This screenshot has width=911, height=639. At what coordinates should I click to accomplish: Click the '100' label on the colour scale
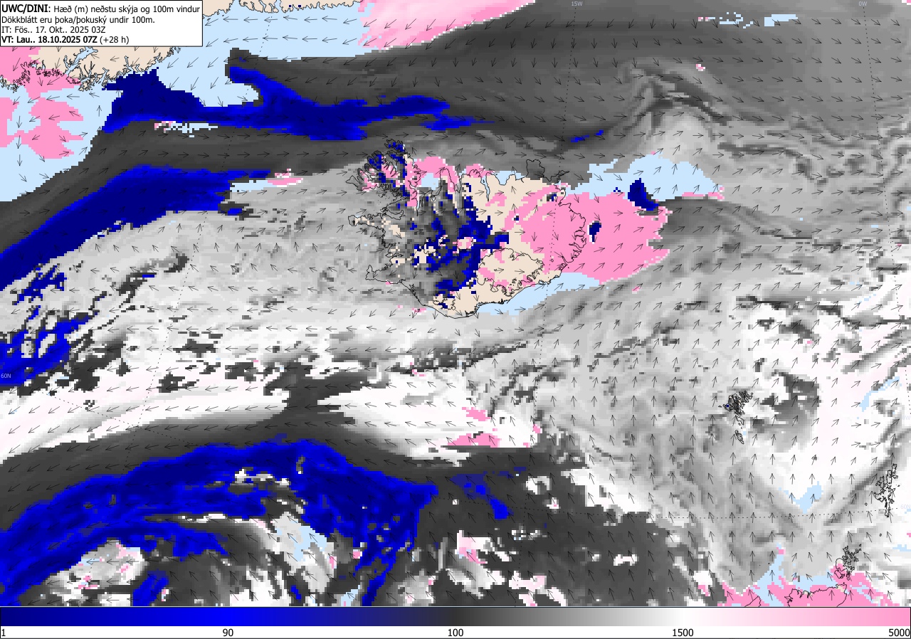point(455,633)
